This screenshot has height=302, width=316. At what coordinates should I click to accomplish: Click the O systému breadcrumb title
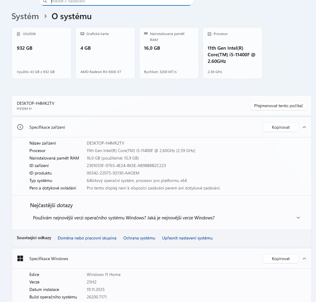[x=71, y=16]
